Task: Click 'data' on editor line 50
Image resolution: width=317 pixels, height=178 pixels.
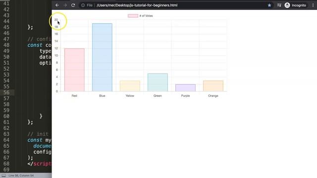Action: pos(45,57)
